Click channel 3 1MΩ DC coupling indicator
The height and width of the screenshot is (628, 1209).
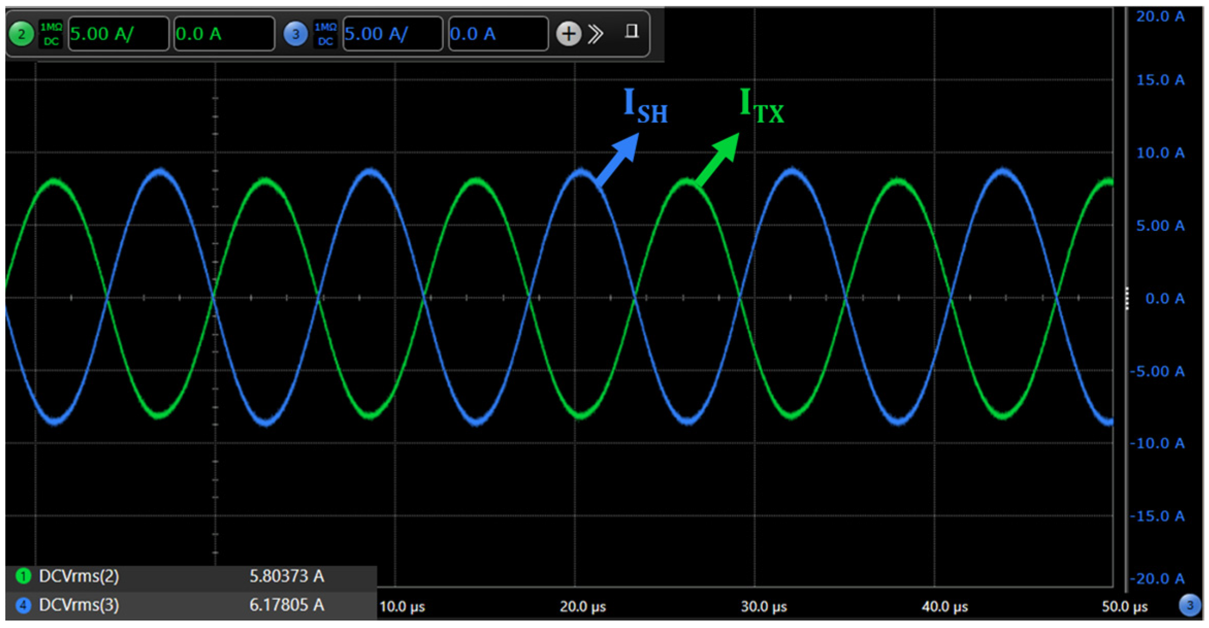coord(325,35)
